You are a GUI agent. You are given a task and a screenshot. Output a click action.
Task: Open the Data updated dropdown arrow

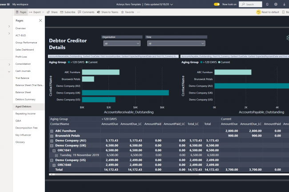click(x=172, y=4)
